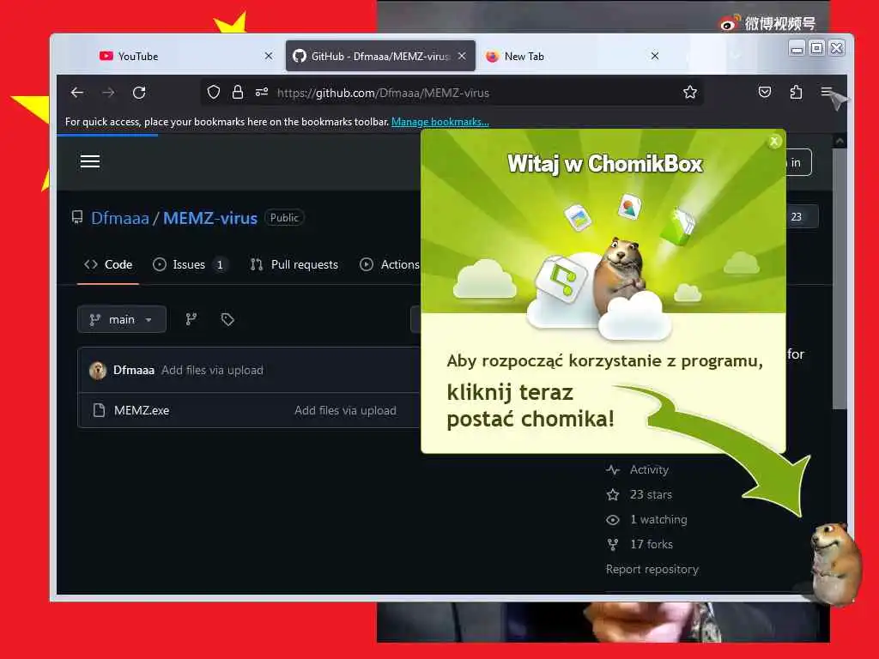Close the New Tab tab
The height and width of the screenshot is (659, 879).
655,56
